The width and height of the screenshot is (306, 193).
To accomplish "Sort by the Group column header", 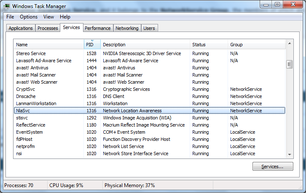I will coord(257,45).
